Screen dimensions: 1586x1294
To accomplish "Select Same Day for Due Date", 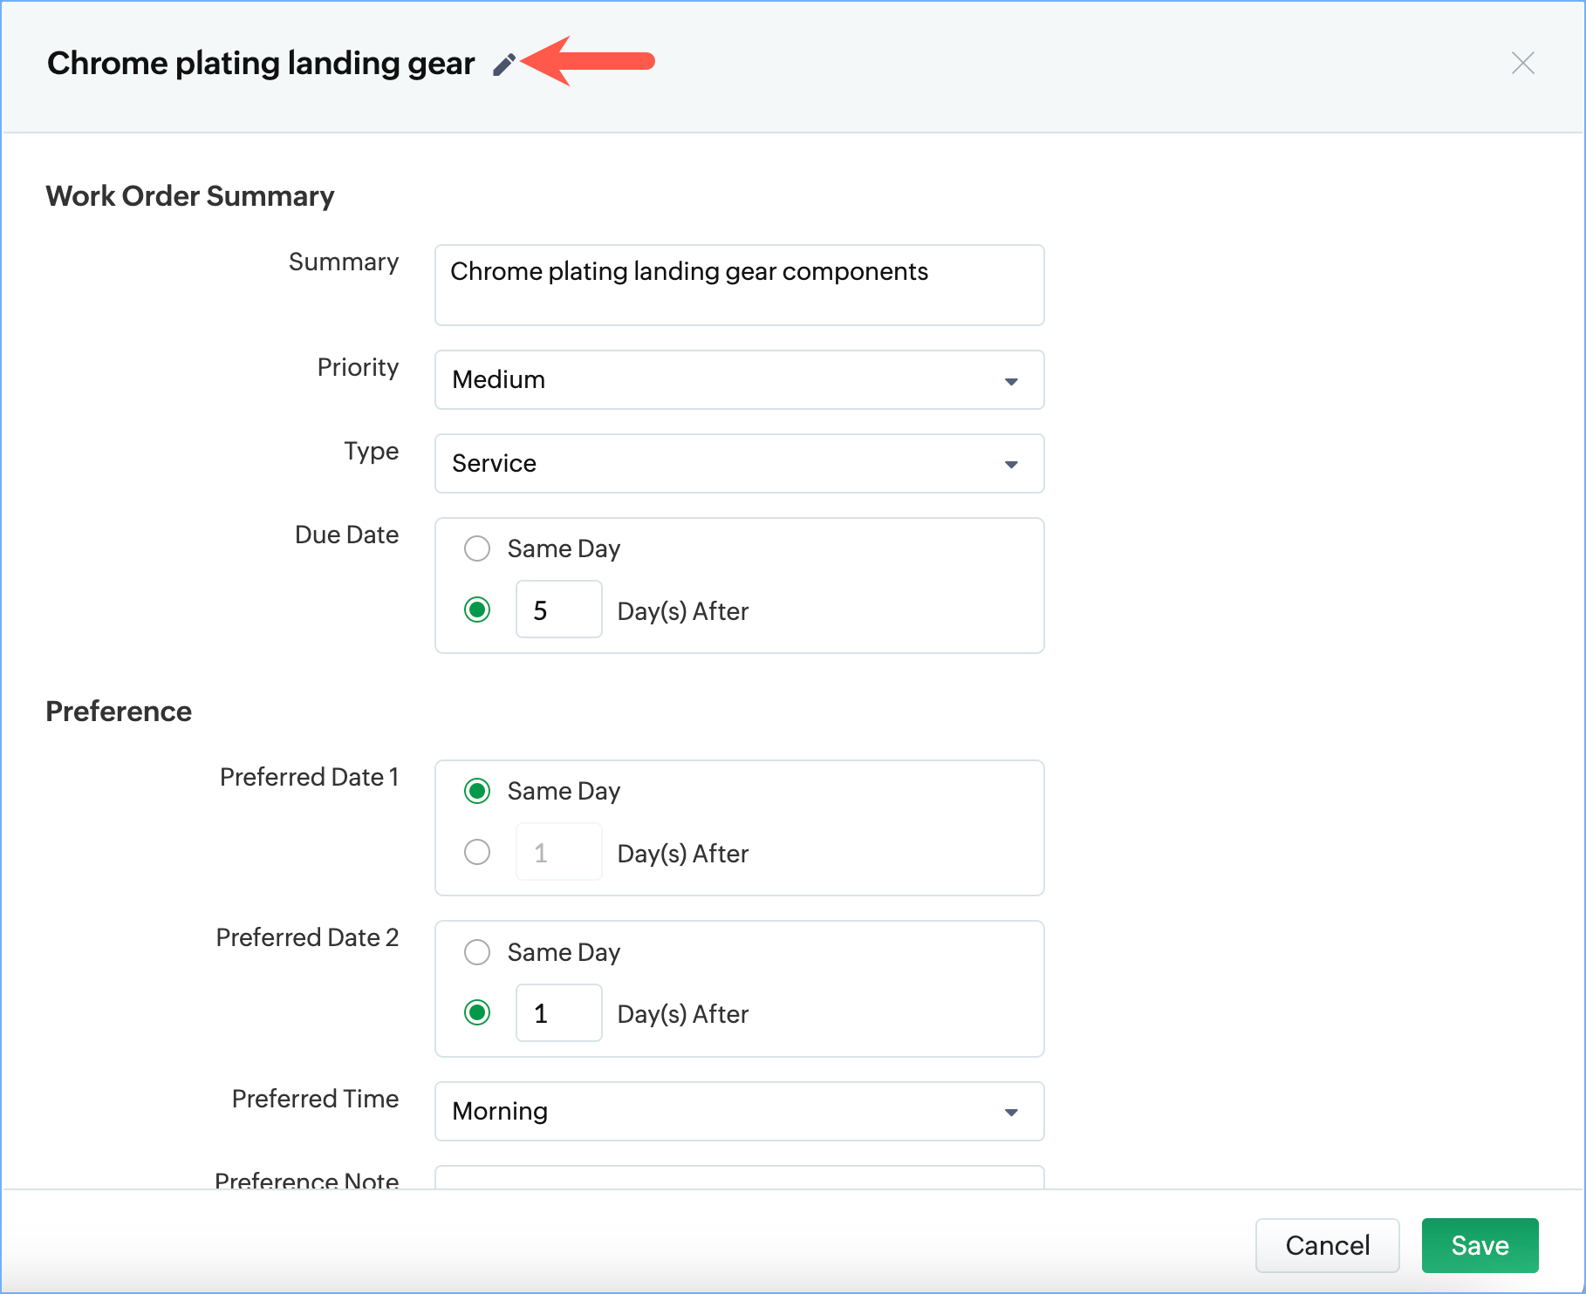I will [x=477, y=548].
